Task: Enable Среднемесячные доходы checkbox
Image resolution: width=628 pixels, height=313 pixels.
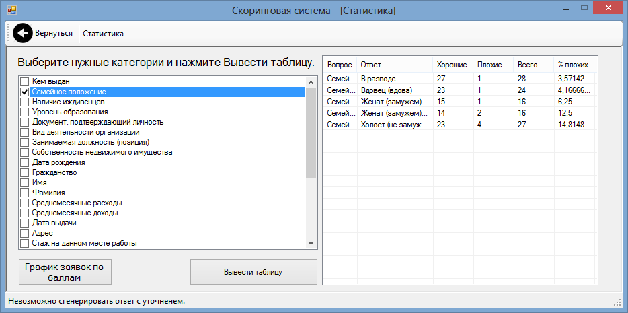Action: [25, 213]
